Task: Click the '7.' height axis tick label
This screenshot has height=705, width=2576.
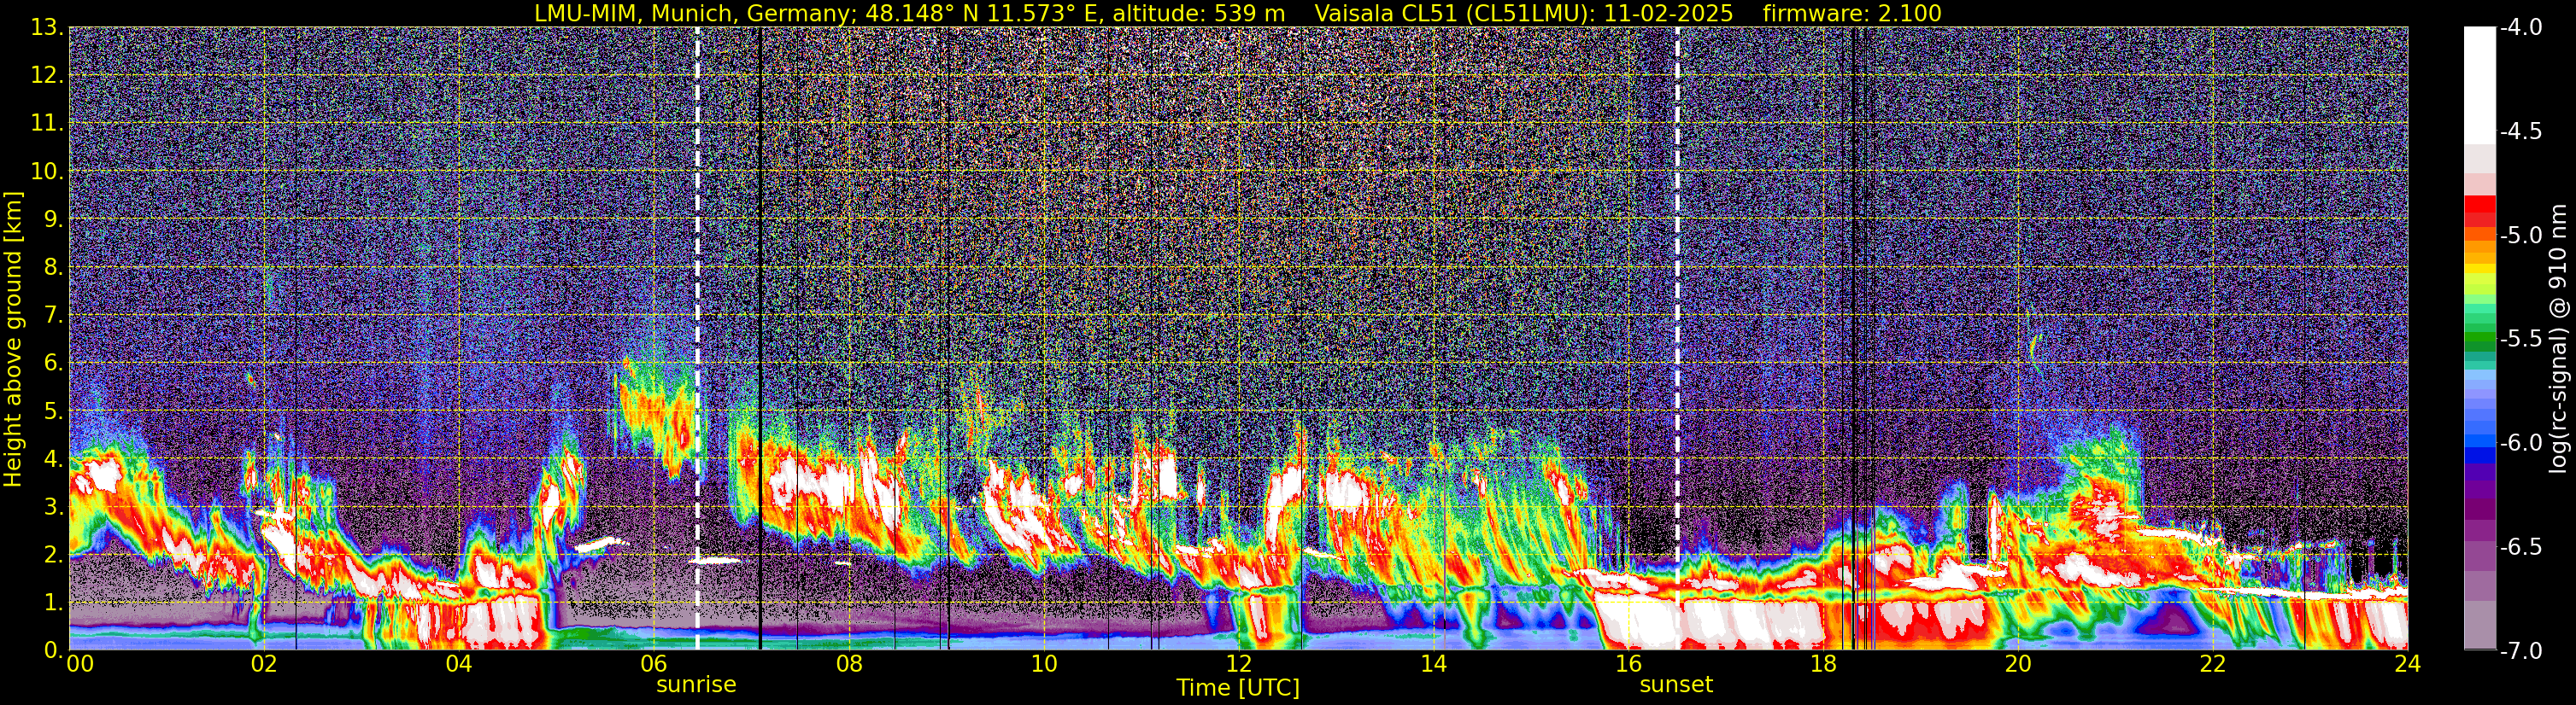Action: click(x=53, y=316)
